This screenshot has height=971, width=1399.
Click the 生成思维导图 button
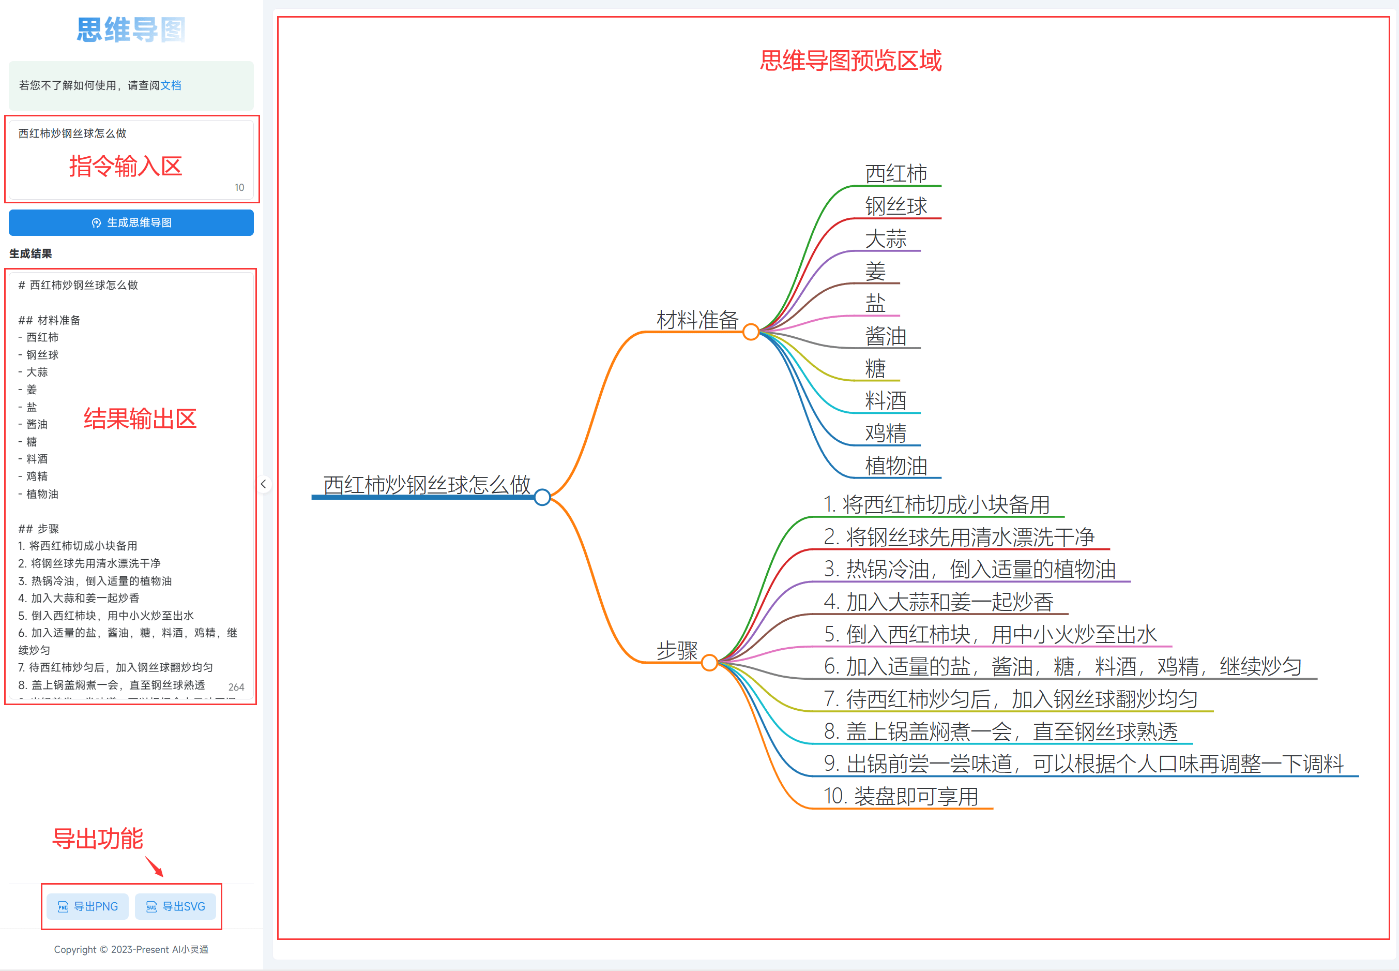click(131, 222)
